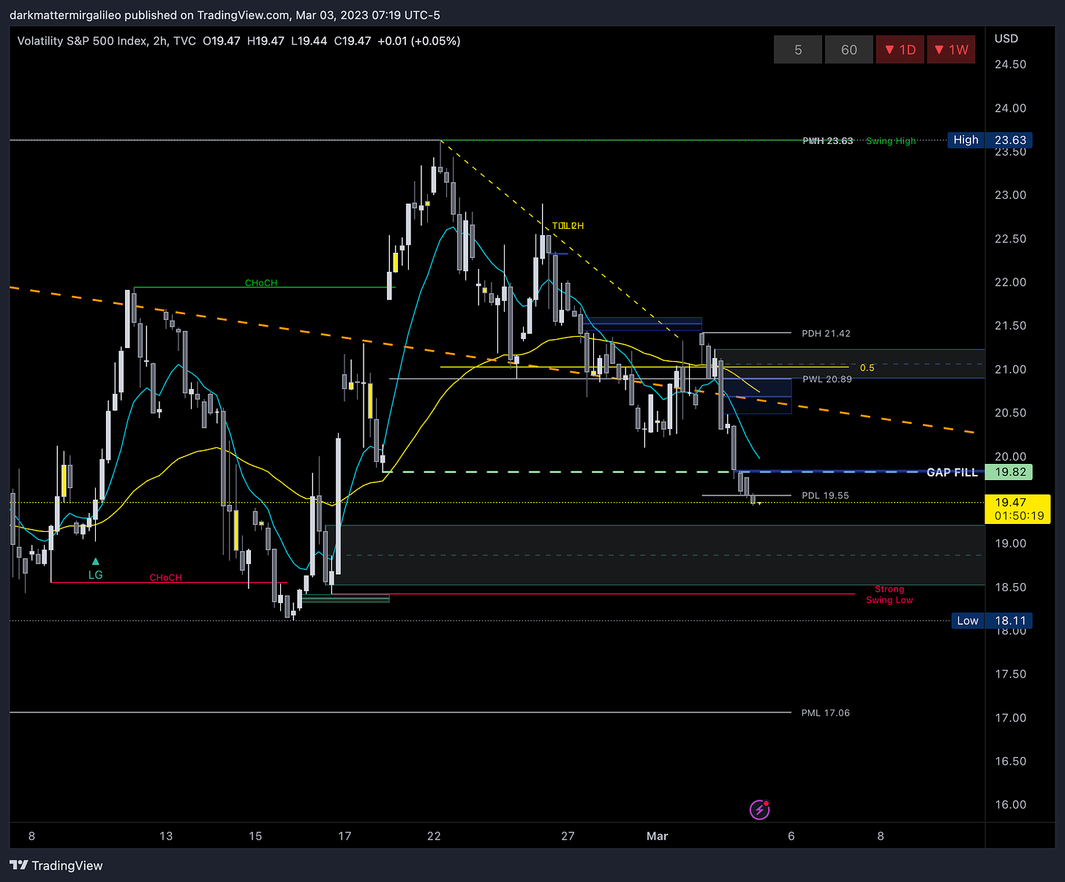Click the Mar label on time axis

(657, 836)
